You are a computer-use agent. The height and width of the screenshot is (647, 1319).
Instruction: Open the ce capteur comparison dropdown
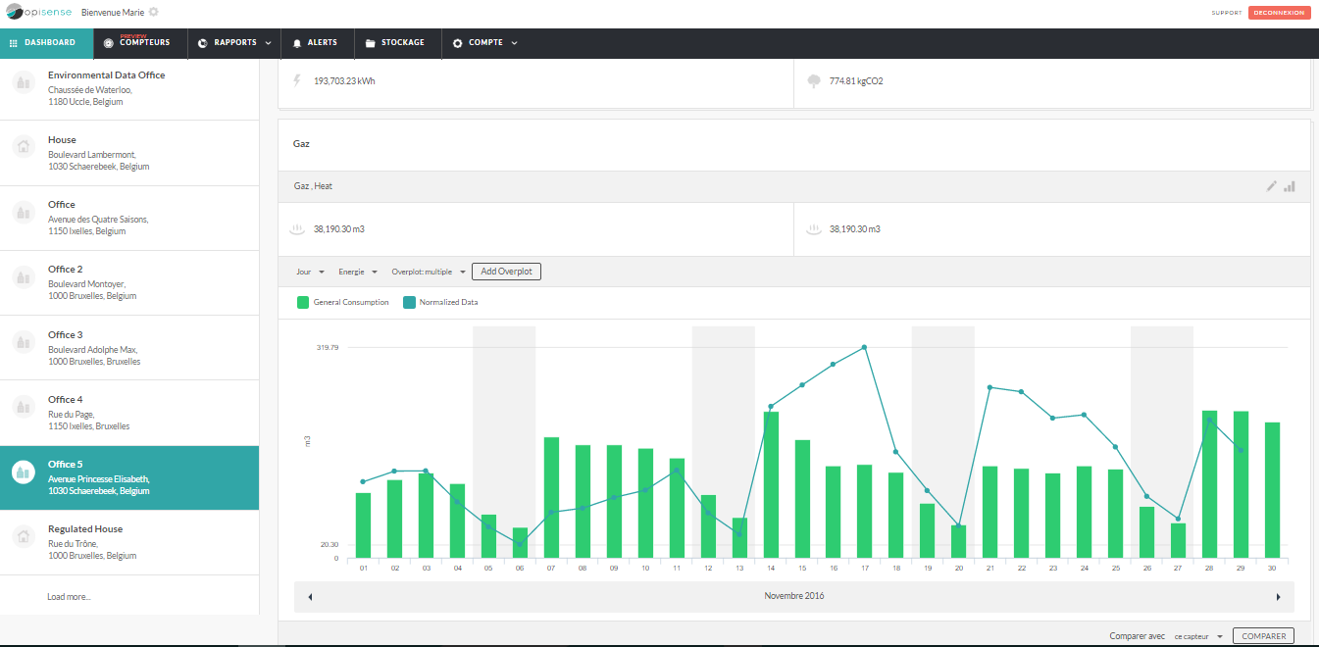(1198, 636)
